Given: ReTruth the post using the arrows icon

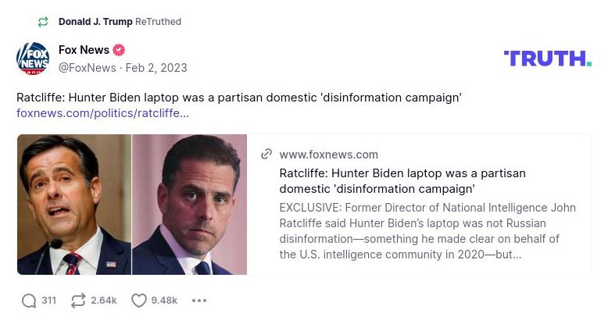Looking at the screenshot, I should pyautogui.click(x=78, y=301).
